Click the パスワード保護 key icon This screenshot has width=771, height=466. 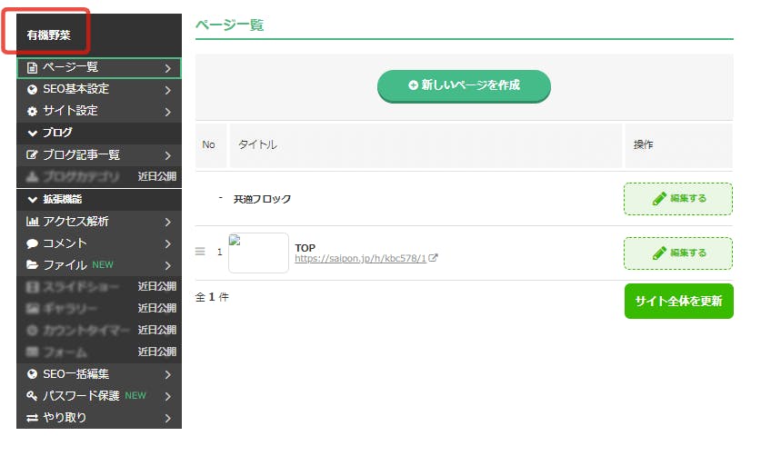point(33,396)
